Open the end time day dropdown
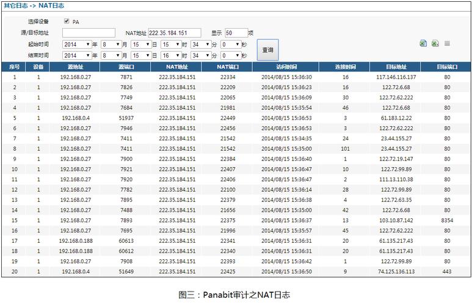Viewport: 472px width, 305px height. point(141,56)
